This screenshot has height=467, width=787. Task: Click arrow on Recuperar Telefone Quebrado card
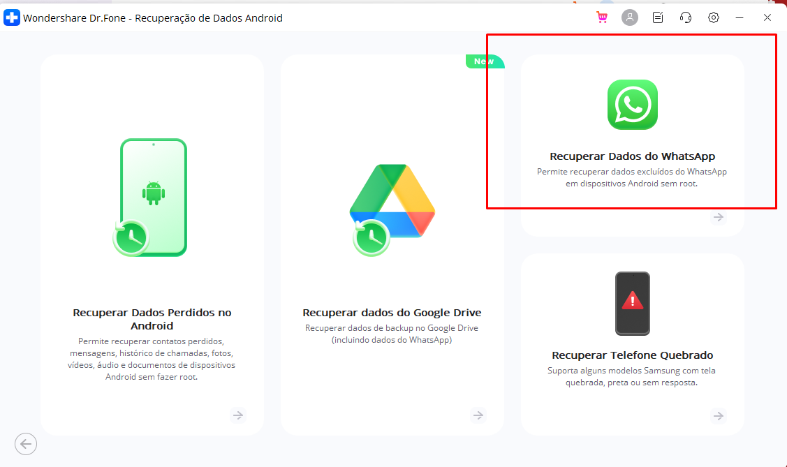(x=719, y=416)
